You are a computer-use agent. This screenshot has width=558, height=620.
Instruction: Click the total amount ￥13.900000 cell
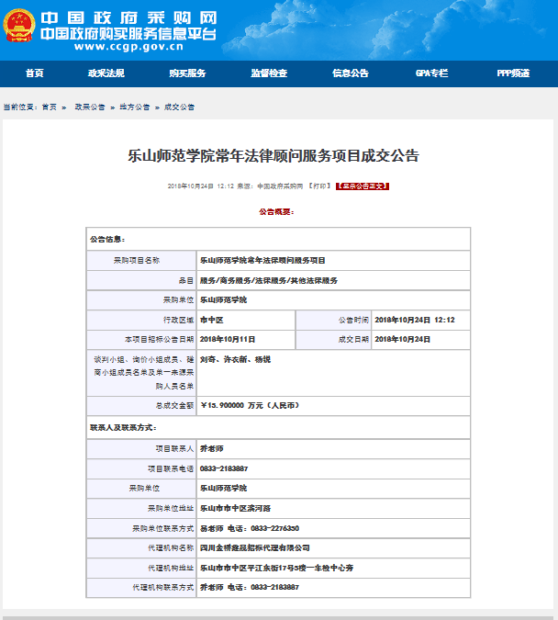[x=250, y=404]
